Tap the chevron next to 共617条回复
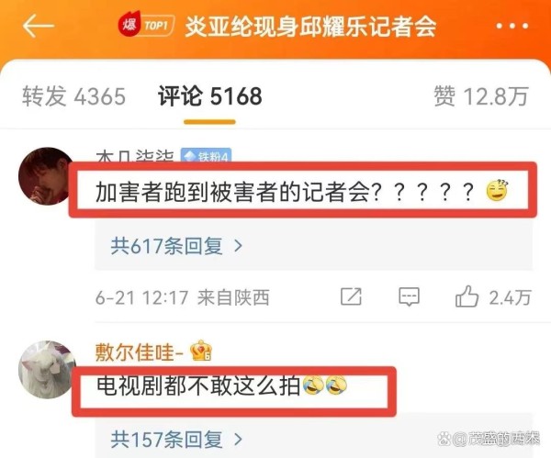This screenshot has height=458, width=551. 238,246
